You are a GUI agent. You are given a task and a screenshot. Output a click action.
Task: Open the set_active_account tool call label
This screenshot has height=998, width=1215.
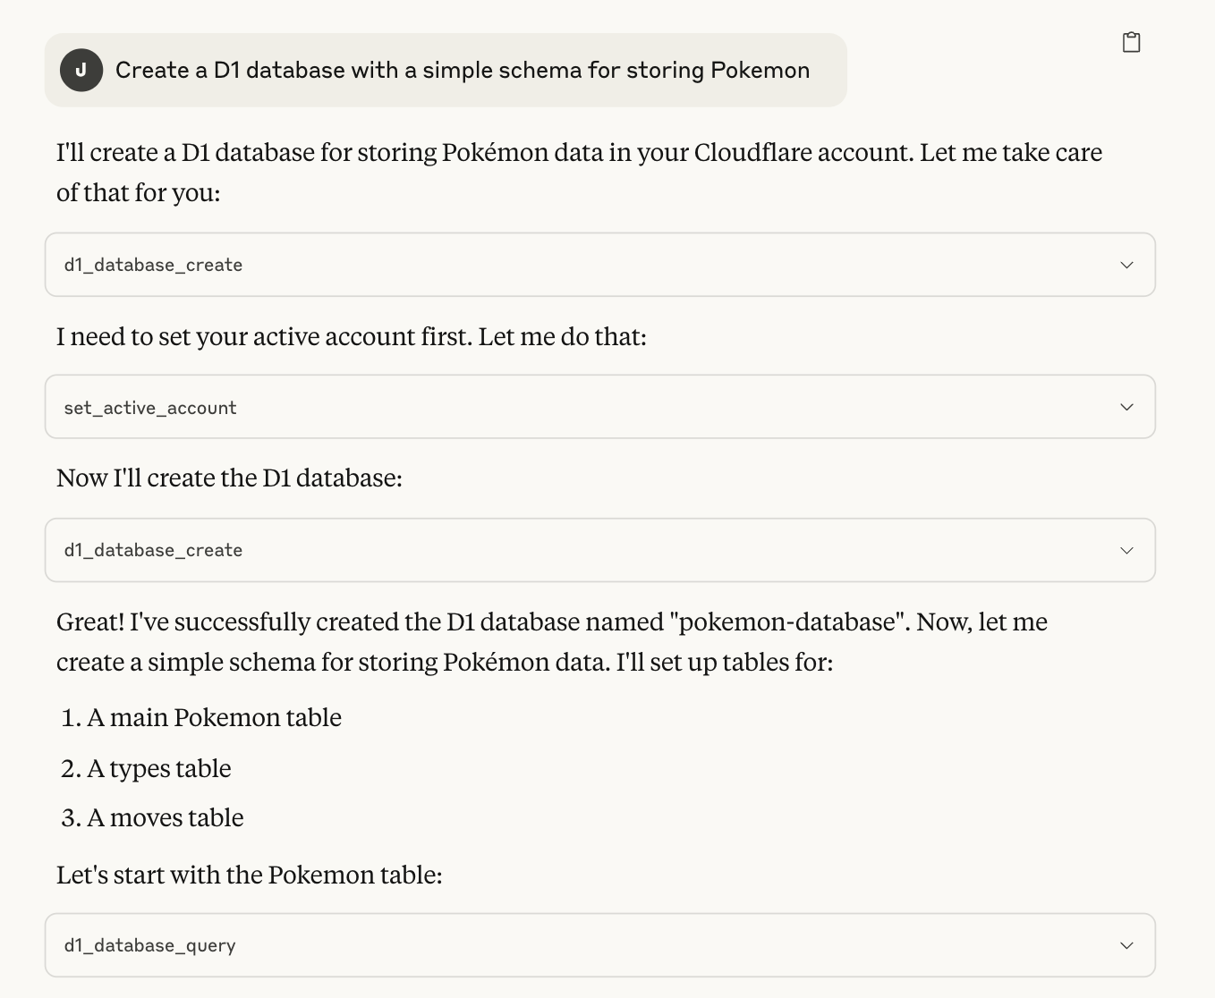[x=150, y=408]
